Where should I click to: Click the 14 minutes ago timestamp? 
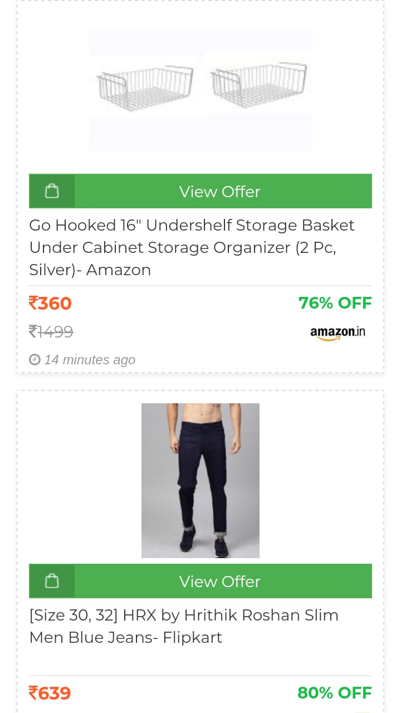[x=90, y=359]
